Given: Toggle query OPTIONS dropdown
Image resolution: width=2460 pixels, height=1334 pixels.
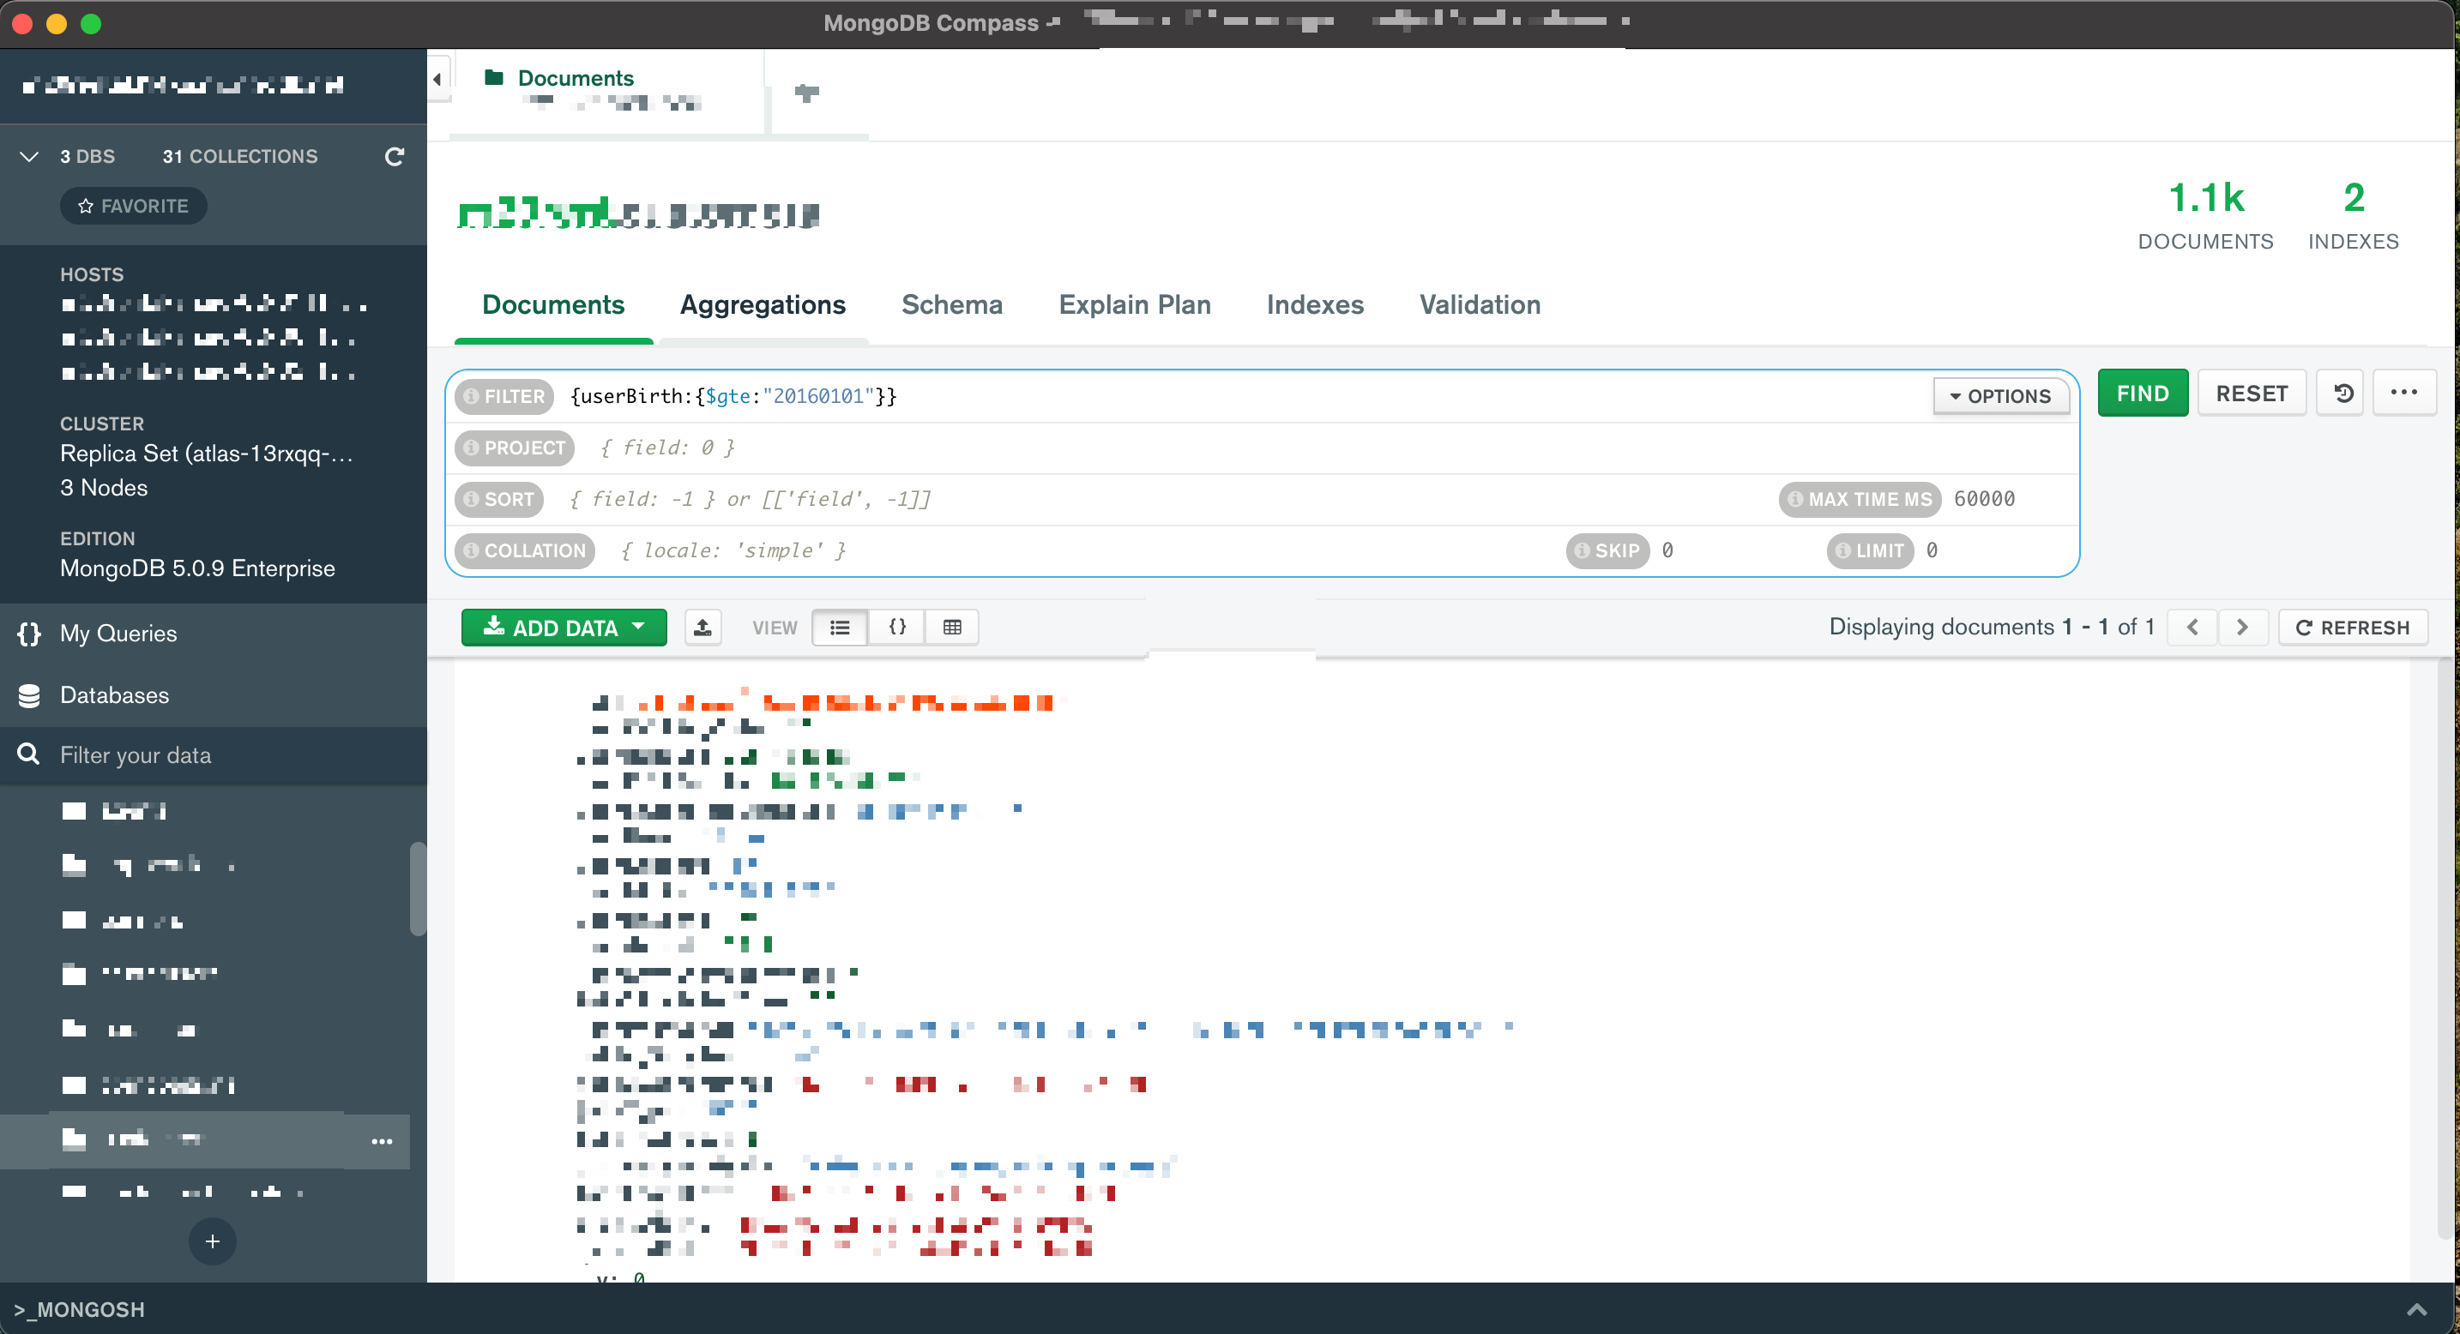Looking at the screenshot, I should point(2000,396).
